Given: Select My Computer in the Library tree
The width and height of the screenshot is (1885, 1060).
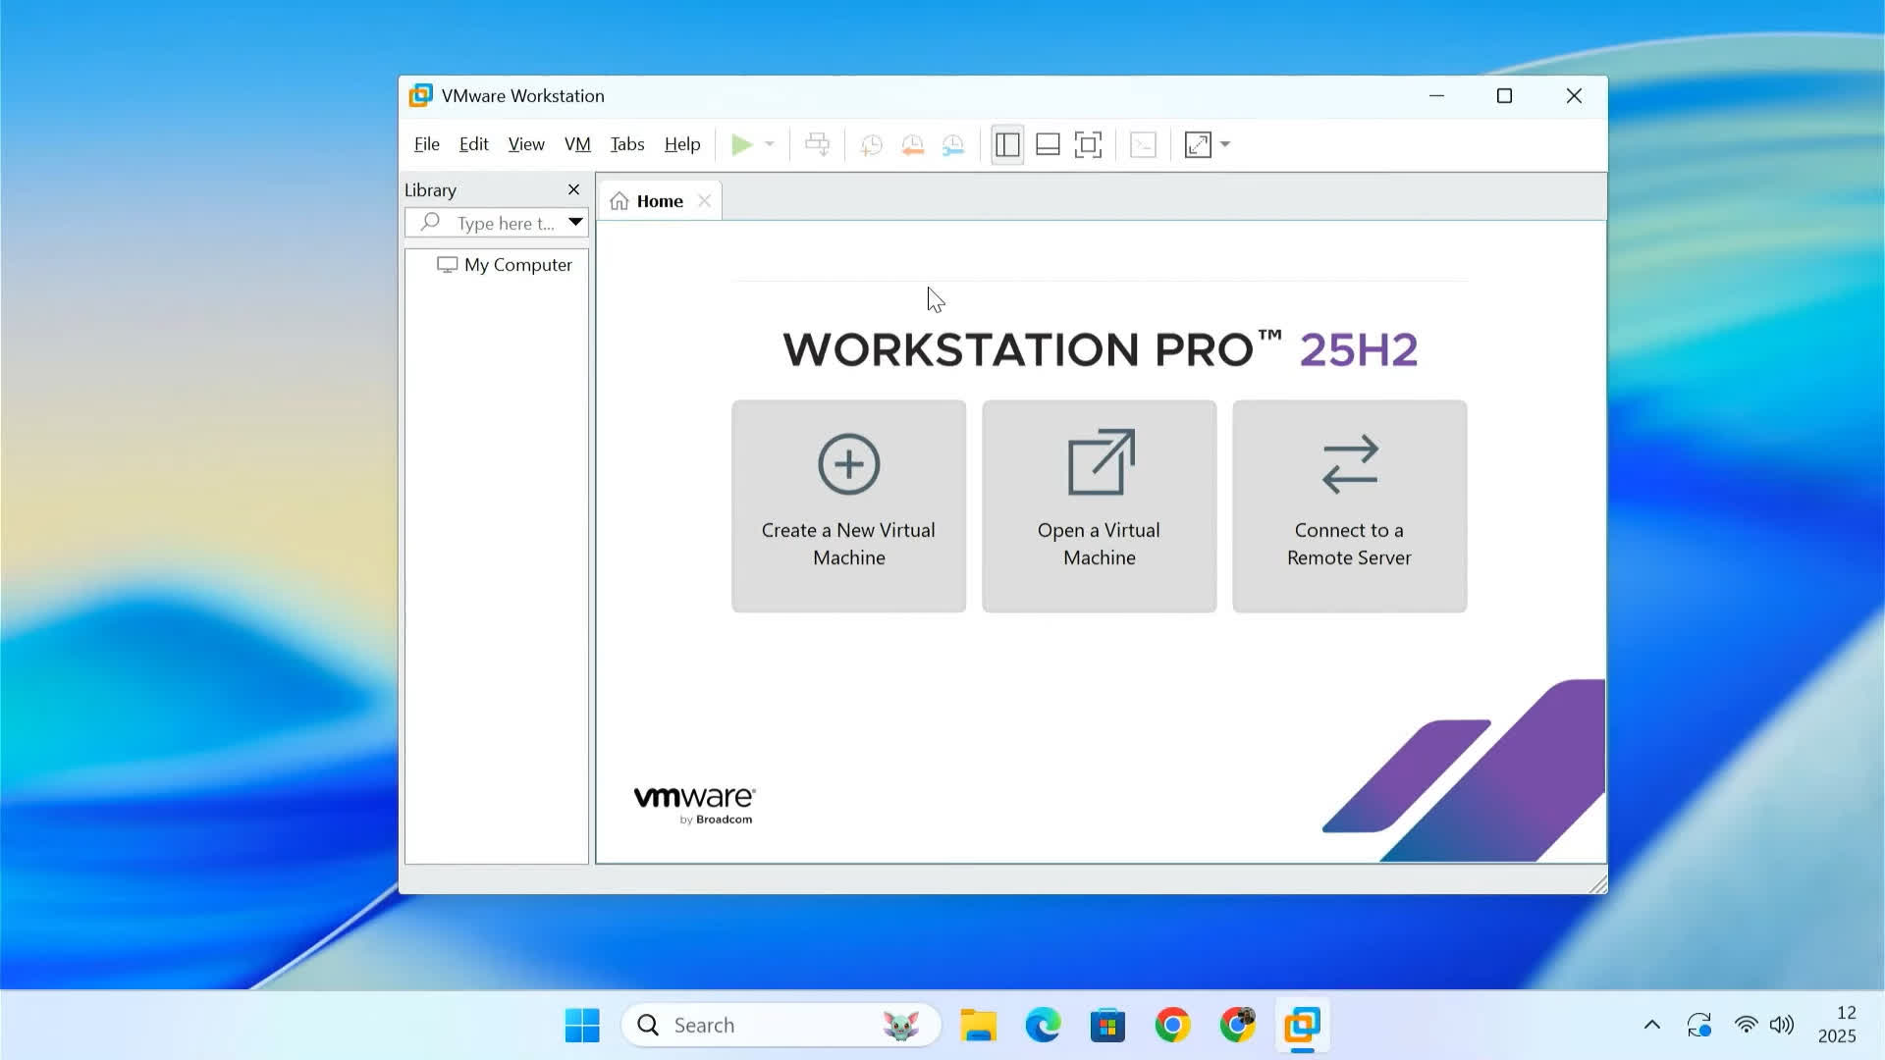Looking at the screenshot, I should [x=517, y=265].
